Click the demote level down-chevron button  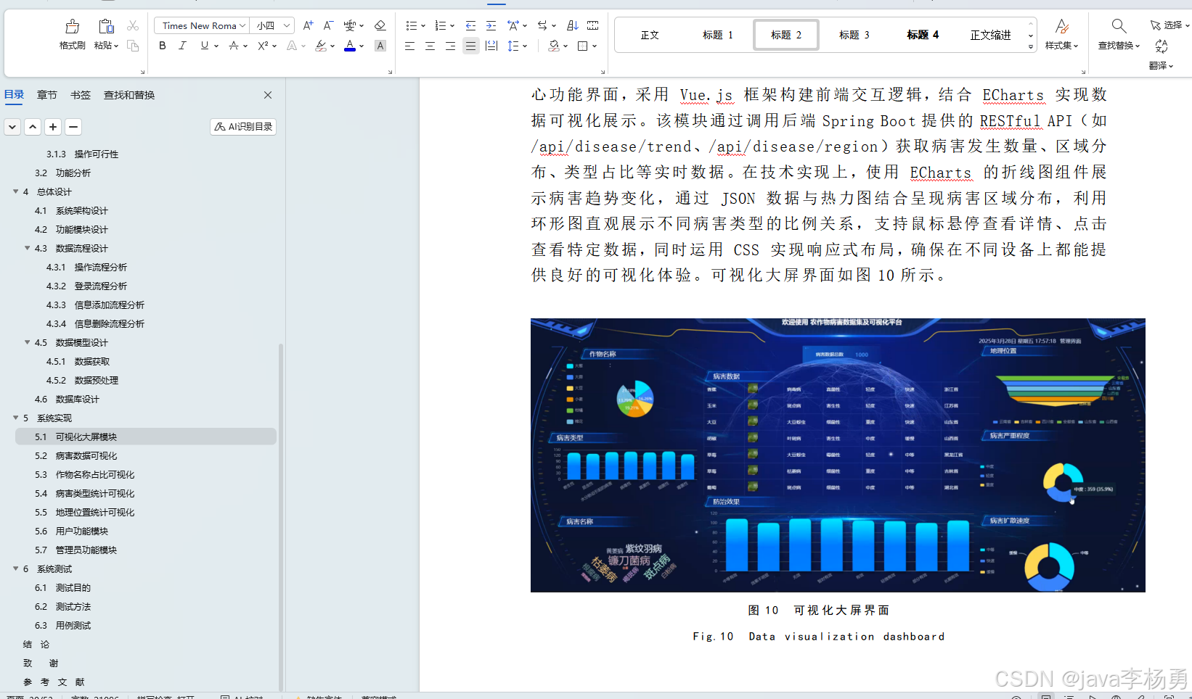tap(12, 127)
